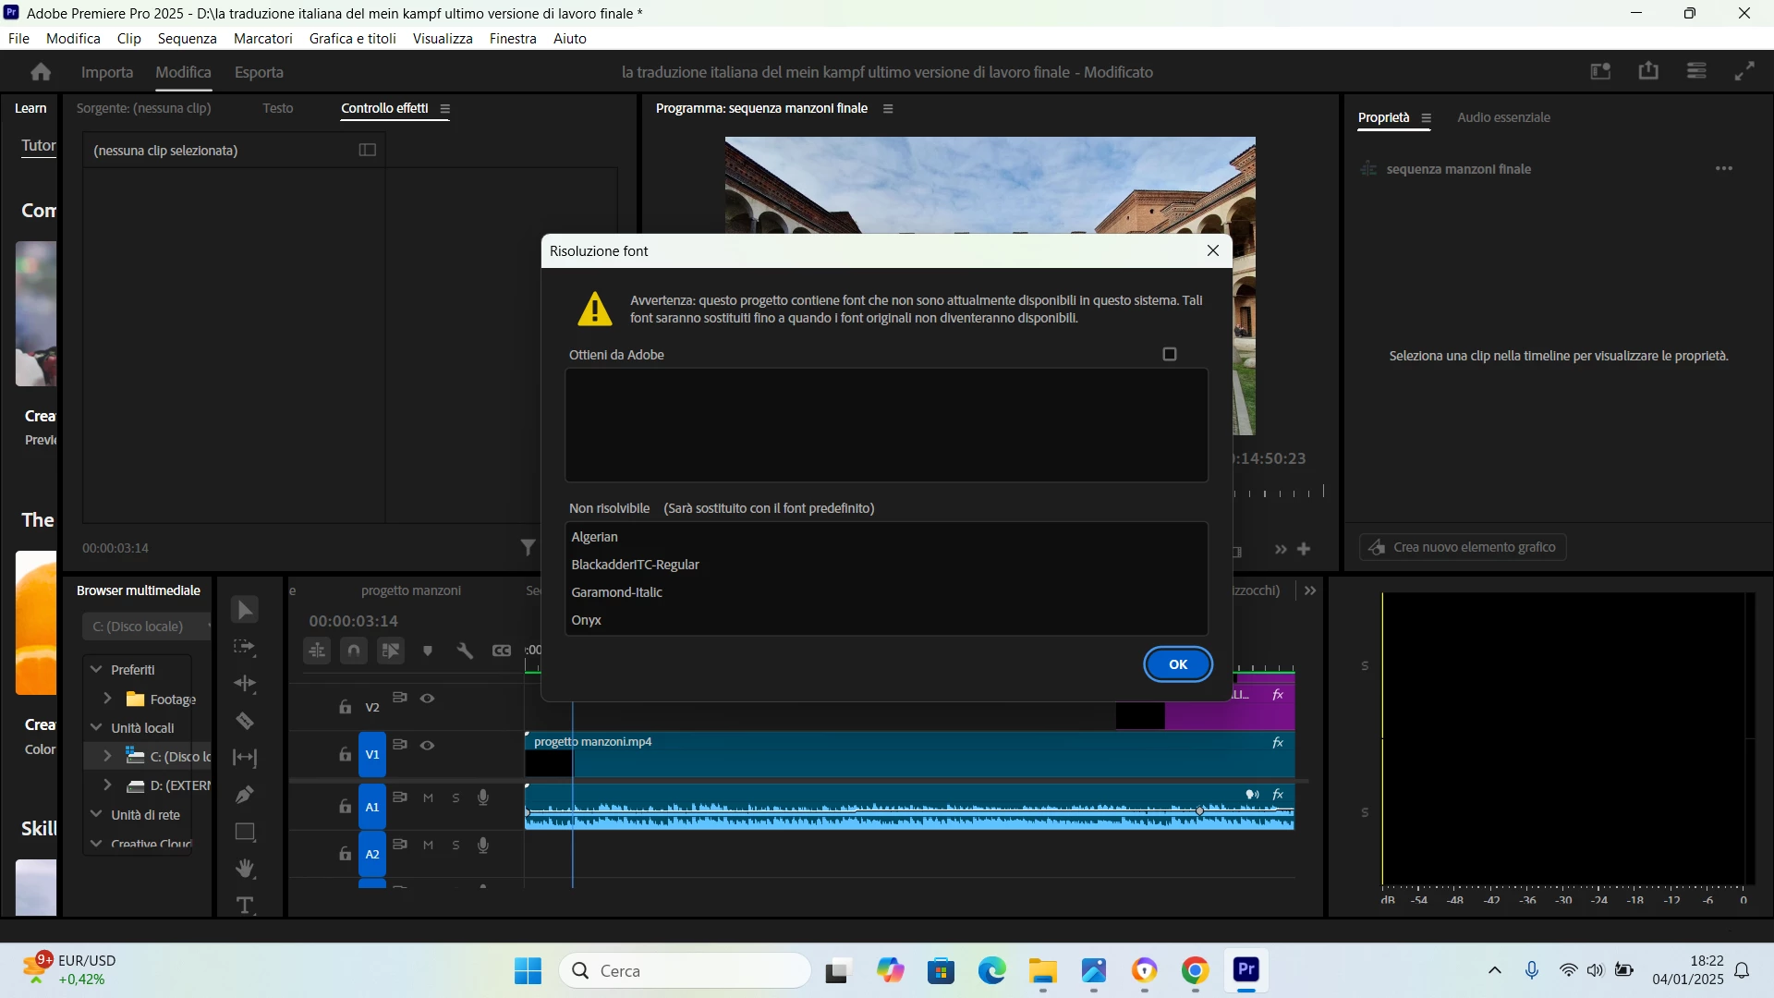Collapse the Unità locali tree section
The height and width of the screenshot is (998, 1774).
pos(96,727)
